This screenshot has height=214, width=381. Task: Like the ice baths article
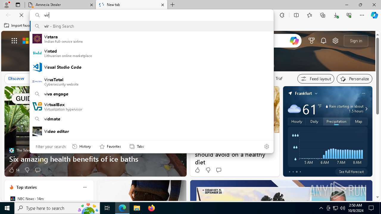[12, 170]
